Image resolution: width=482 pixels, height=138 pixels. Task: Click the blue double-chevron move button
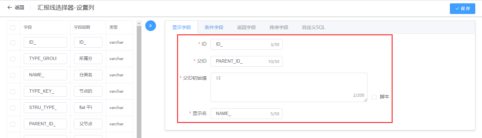151,26
